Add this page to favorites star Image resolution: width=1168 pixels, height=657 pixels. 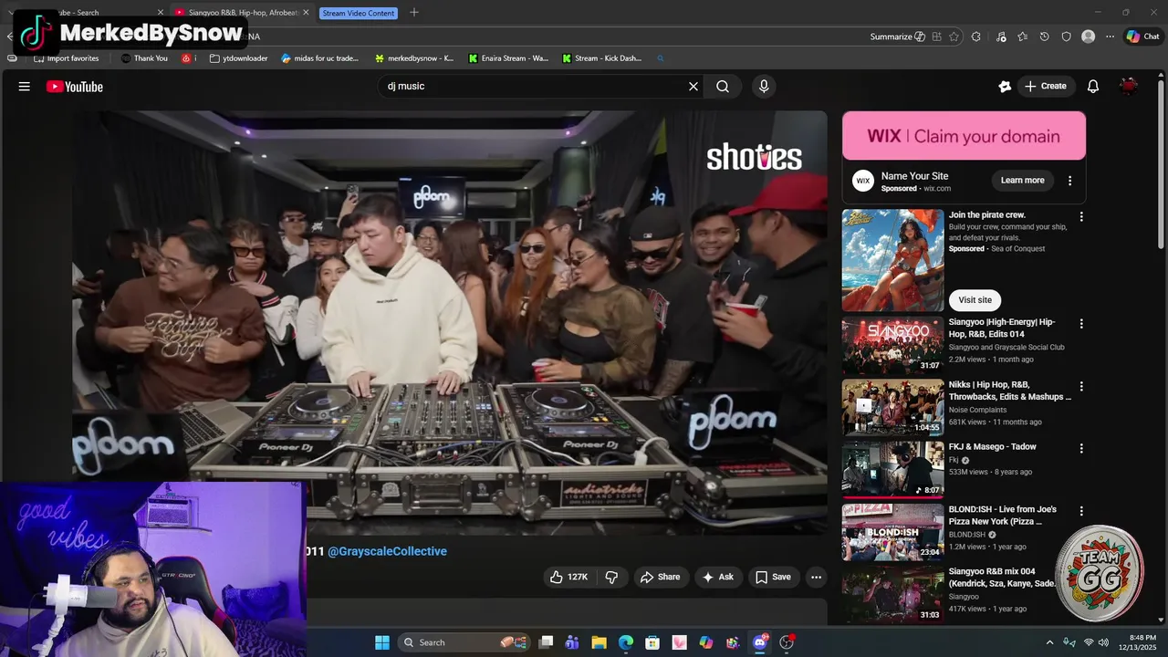tap(954, 36)
